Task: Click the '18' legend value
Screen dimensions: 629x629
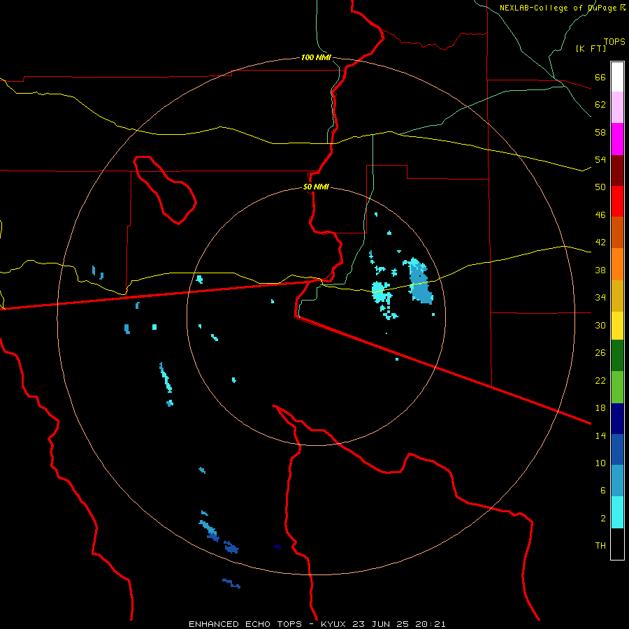Action: click(600, 408)
